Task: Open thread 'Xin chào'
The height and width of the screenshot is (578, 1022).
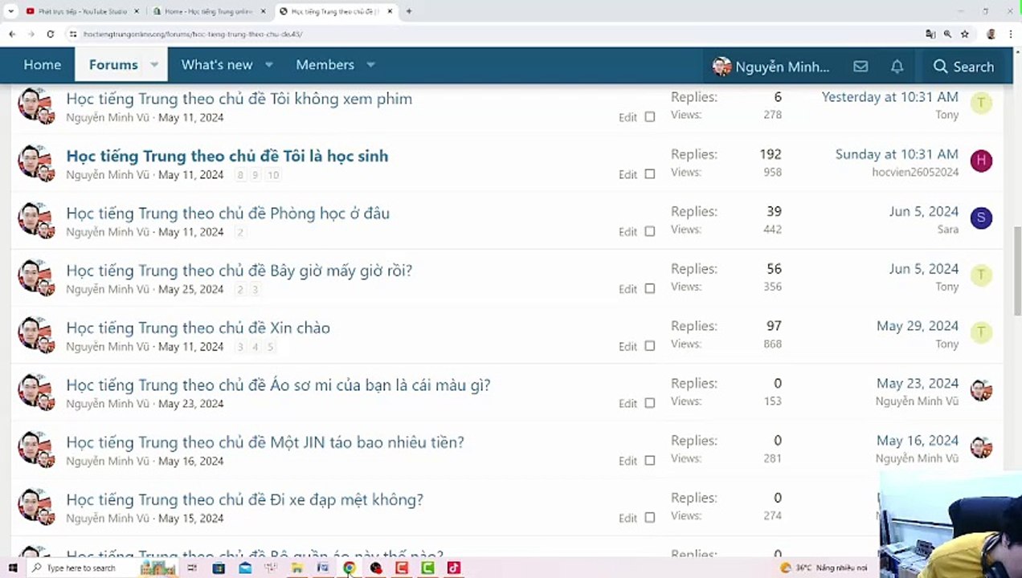Action: pyautogui.click(x=198, y=328)
